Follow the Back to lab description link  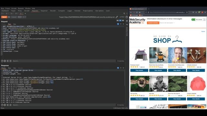167,23
